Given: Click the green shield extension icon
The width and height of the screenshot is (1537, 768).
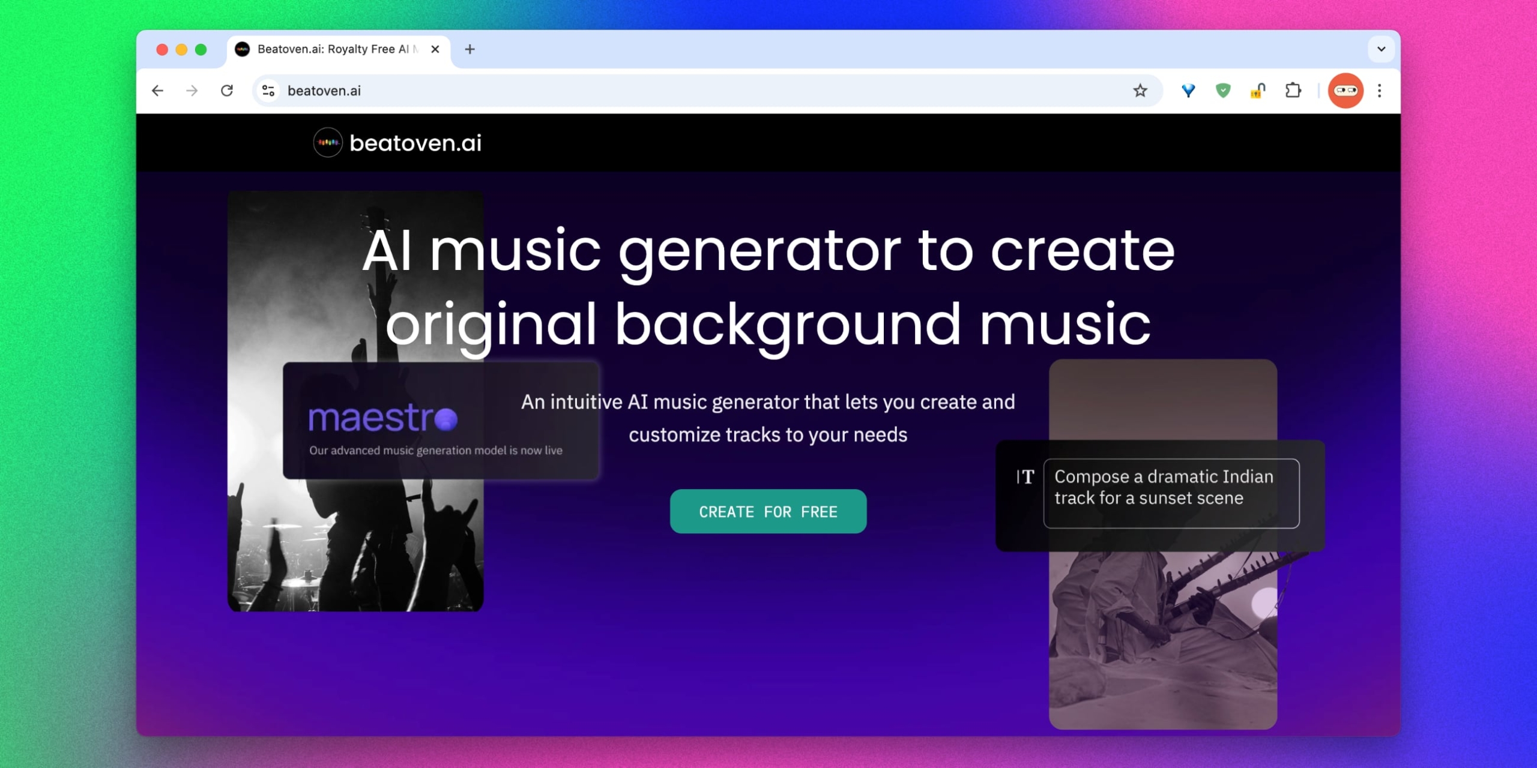Looking at the screenshot, I should (1223, 91).
